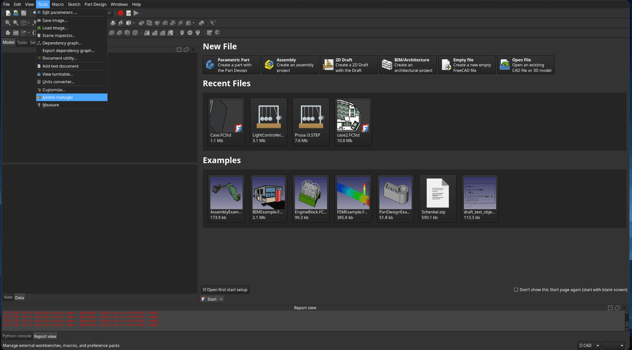Float the Report view panel
The height and width of the screenshot is (350, 632).
coord(617,308)
